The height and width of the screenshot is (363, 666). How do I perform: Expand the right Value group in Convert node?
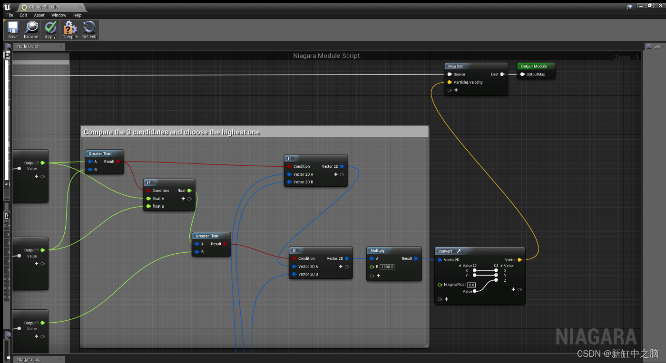tap(501, 266)
